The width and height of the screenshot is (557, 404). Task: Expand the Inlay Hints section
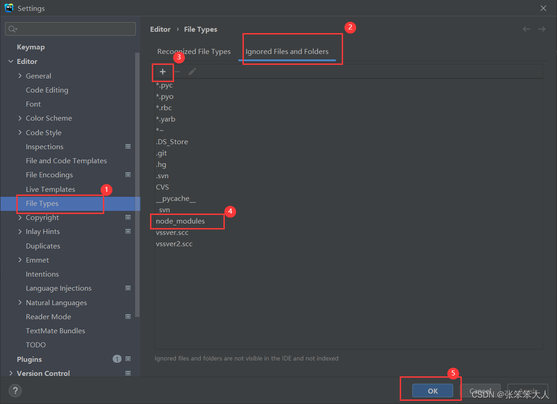(19, 231)
